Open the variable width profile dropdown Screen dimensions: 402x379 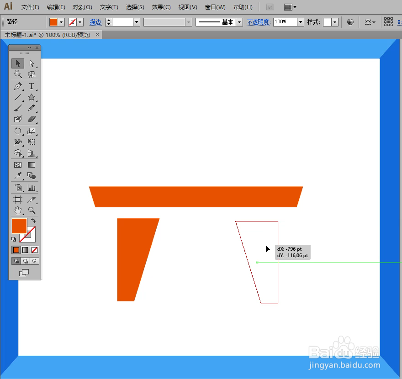tap(189, 22)
